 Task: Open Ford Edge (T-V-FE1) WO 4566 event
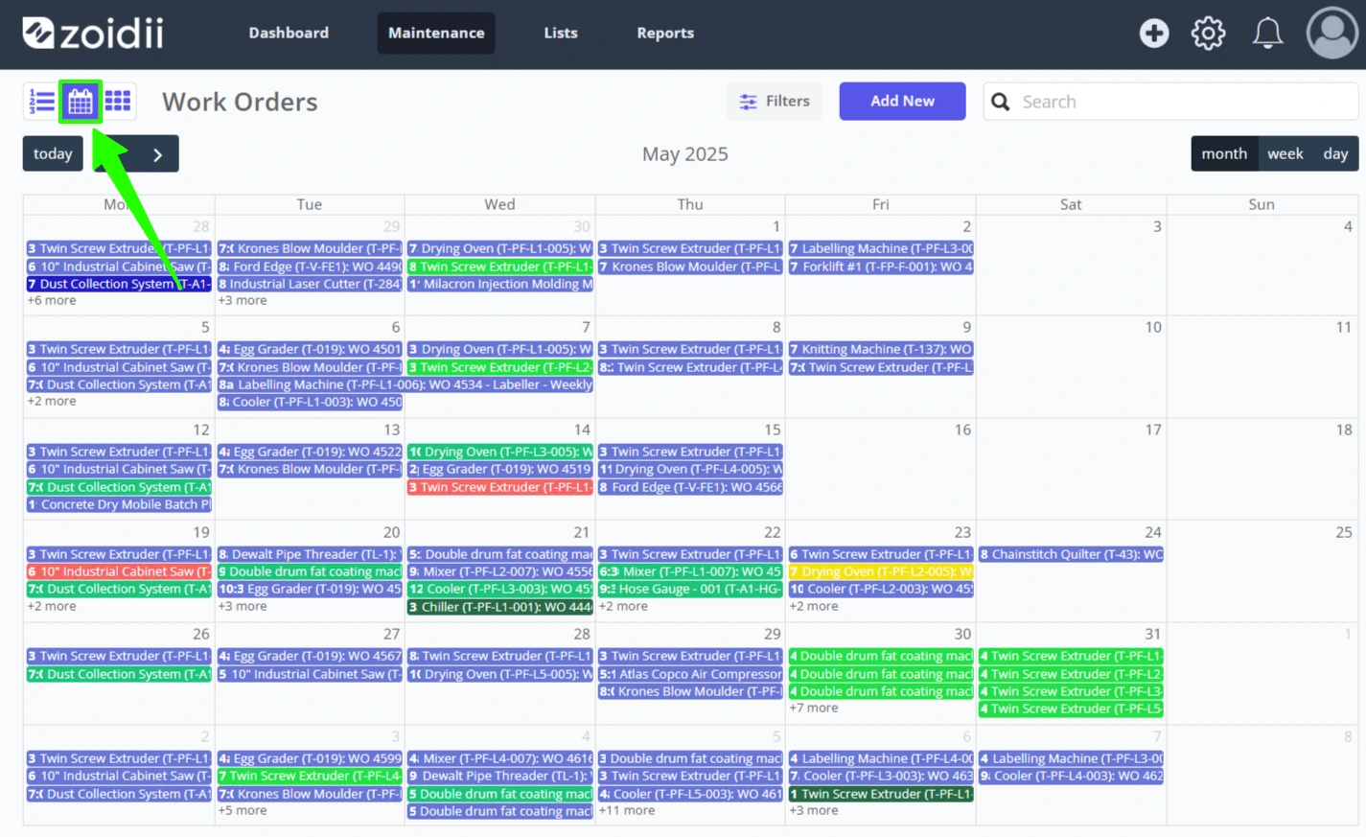tap(690, 487)
